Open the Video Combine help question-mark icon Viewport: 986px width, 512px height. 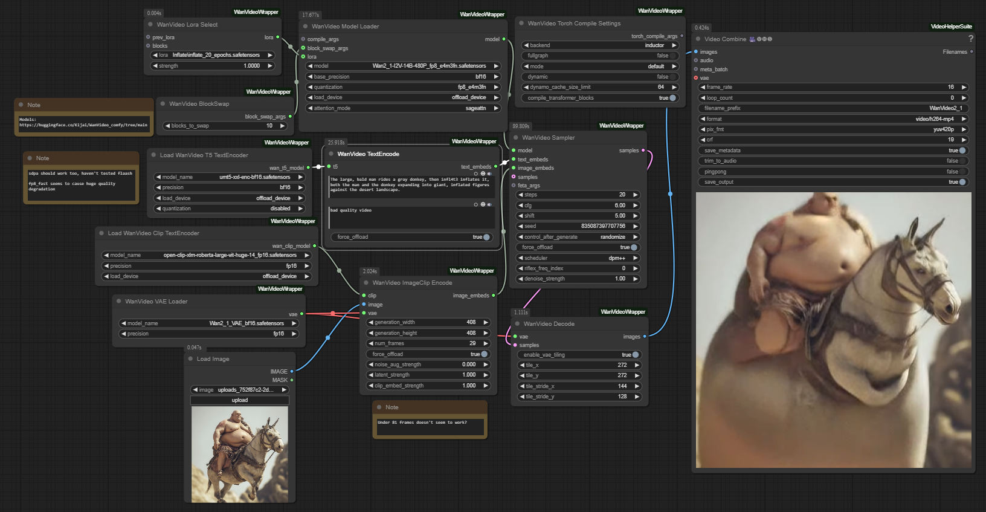click(971, 39)
